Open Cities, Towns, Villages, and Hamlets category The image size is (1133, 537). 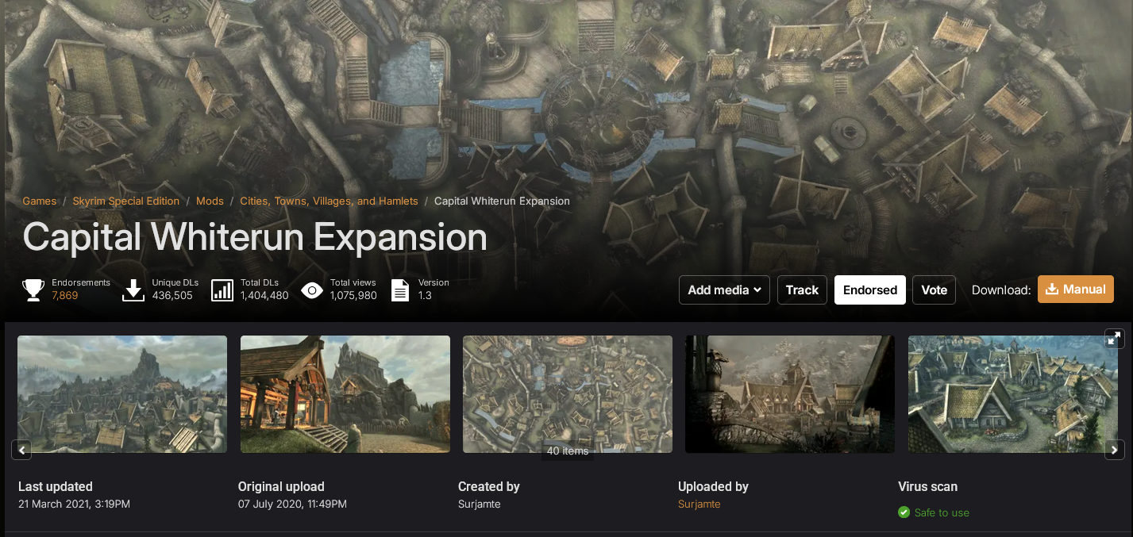coord(329,201)
